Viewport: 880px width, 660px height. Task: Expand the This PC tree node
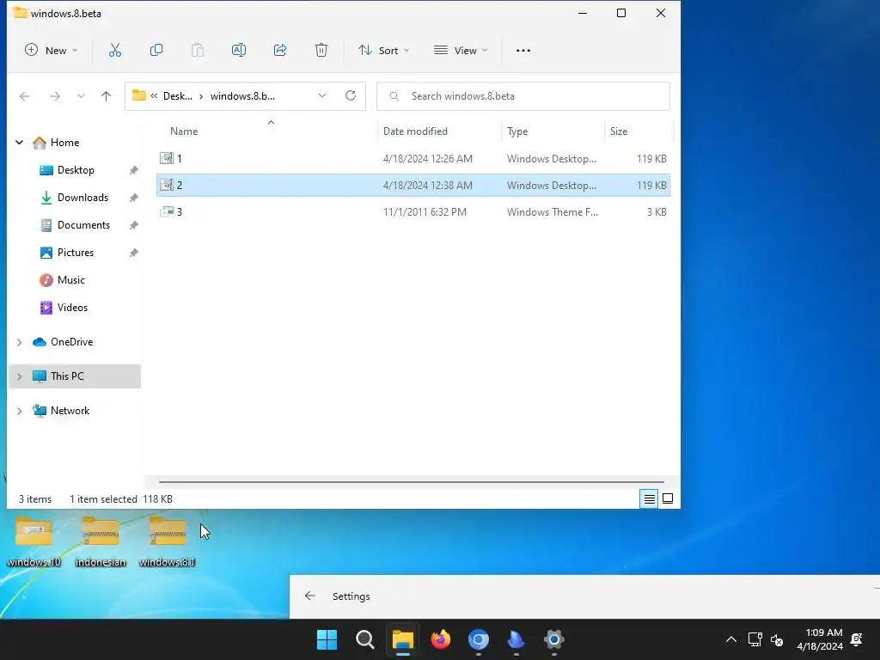coord(19,376)
